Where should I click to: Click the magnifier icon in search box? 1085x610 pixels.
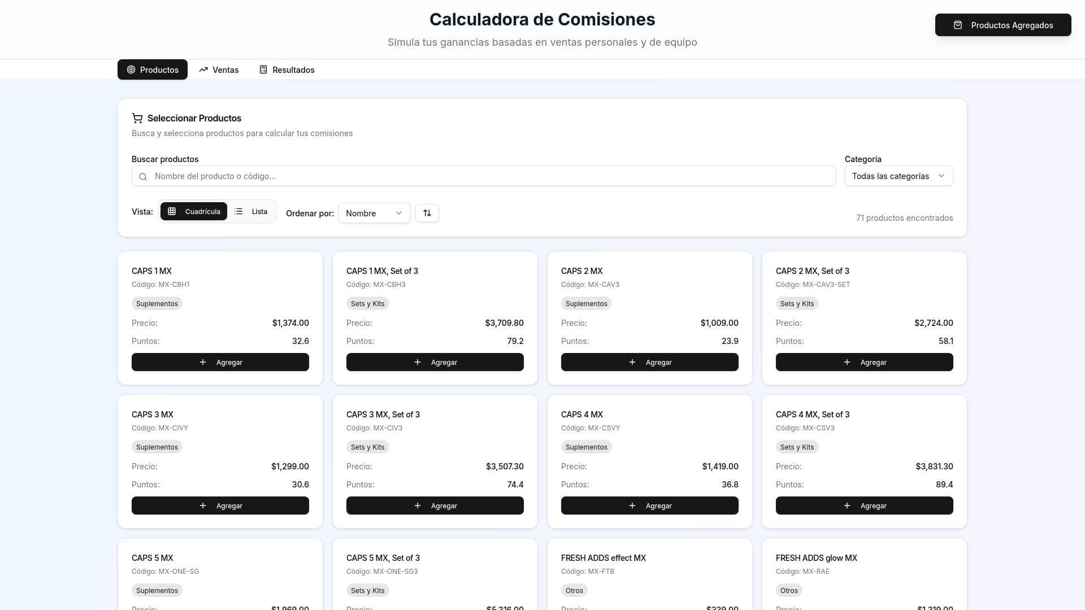pyautogui.click(x=143, y=177)
